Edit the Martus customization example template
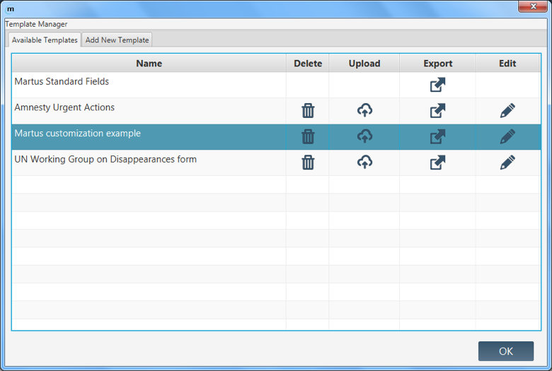This screenshot has height=371, width=552. [x=507, y=137]
